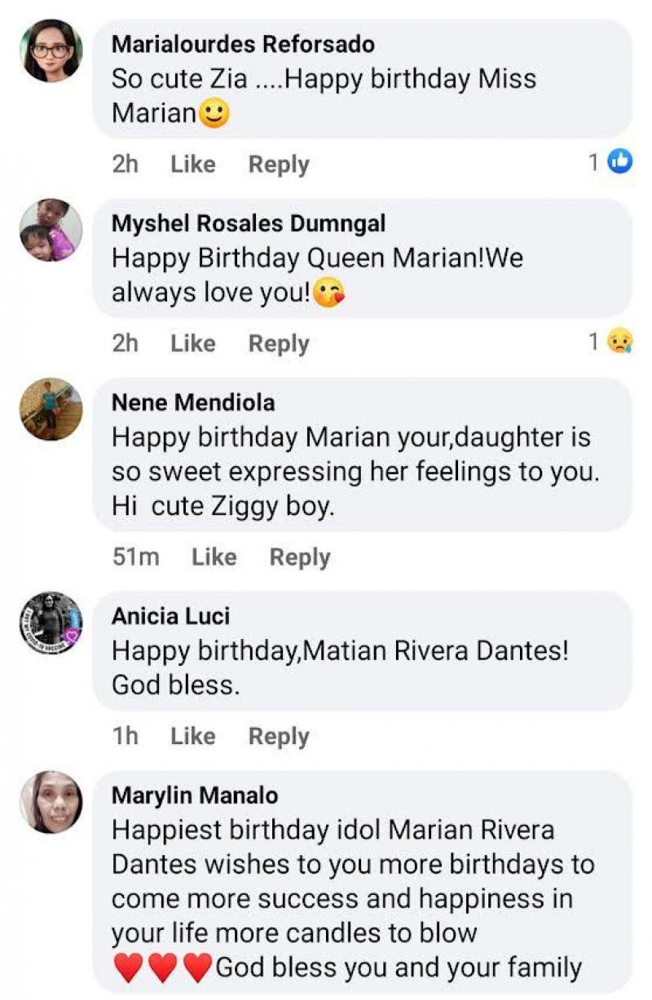Open Myshel Rosales Dumngal's avatar
The height and width of the screenshot is (1000, 652).
[x=51, y=230]
